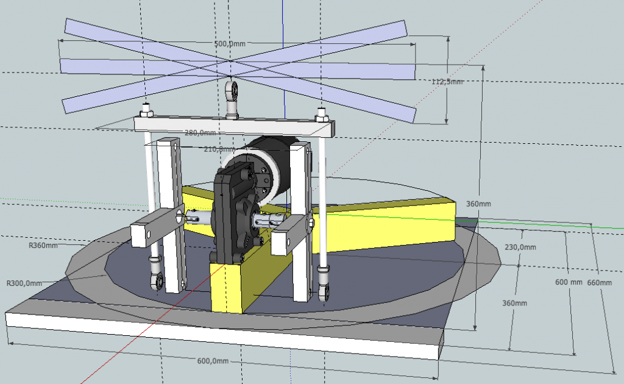Click the 500,0mm dimension label
Image resolution: width=624 pixels, height=384 pixels.
[230, 44]
